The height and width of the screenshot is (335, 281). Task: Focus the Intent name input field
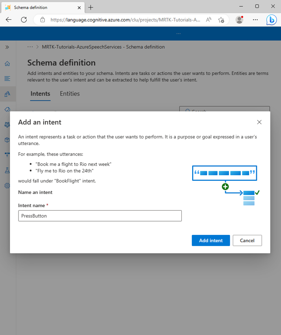[100, 216]
